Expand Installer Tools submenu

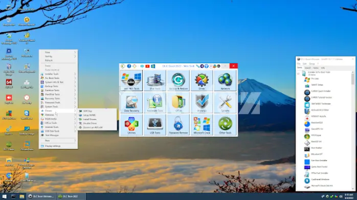point(58,74)
